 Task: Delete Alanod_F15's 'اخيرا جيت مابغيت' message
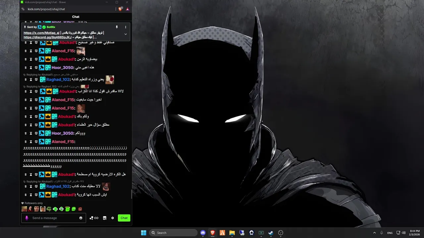[26, 100]
